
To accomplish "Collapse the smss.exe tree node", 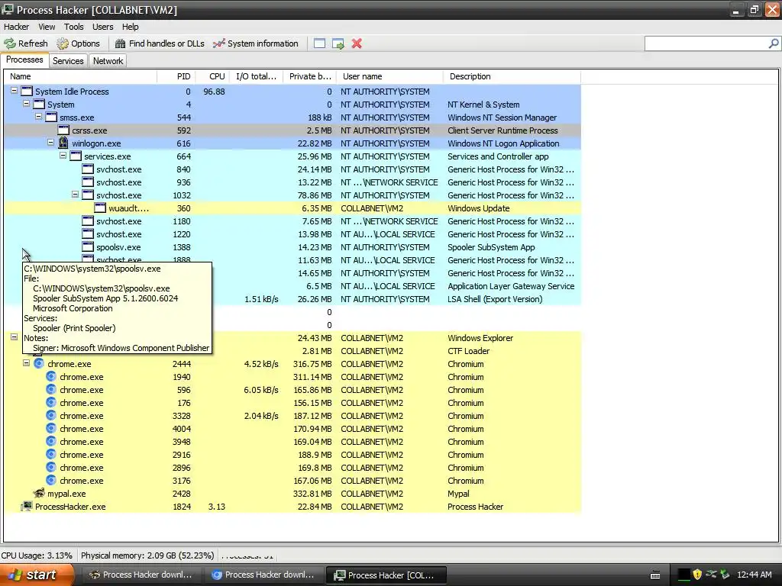I will pyautogui.click(x=38, y=117).
